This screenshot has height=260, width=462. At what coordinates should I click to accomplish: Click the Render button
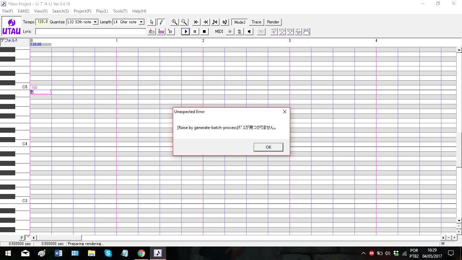click(273, 22)
